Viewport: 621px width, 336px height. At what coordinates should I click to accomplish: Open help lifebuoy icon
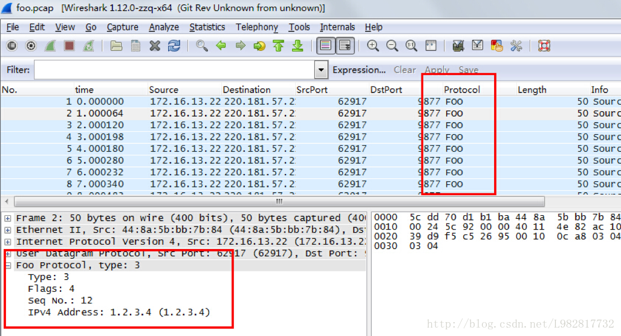click(544, 46)
